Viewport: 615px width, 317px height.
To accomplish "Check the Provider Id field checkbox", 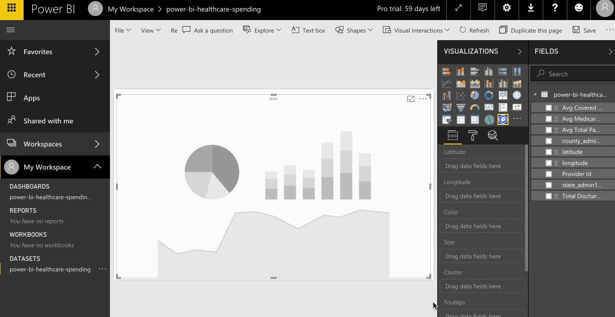I will point(549,174).
